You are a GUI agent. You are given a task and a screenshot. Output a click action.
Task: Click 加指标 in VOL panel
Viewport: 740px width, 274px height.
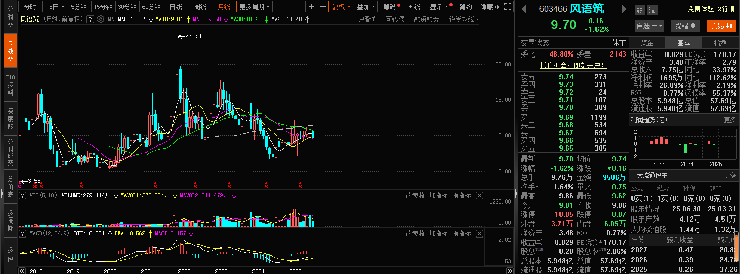(438, 195)
